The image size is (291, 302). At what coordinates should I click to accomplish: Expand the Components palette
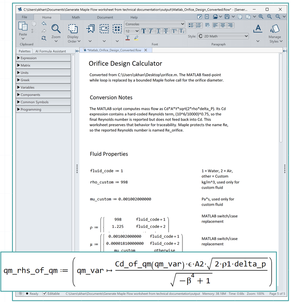coord(43,95)
